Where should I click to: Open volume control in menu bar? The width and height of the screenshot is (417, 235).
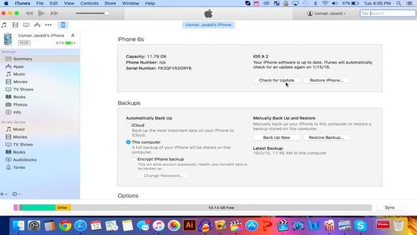(335, 3)
